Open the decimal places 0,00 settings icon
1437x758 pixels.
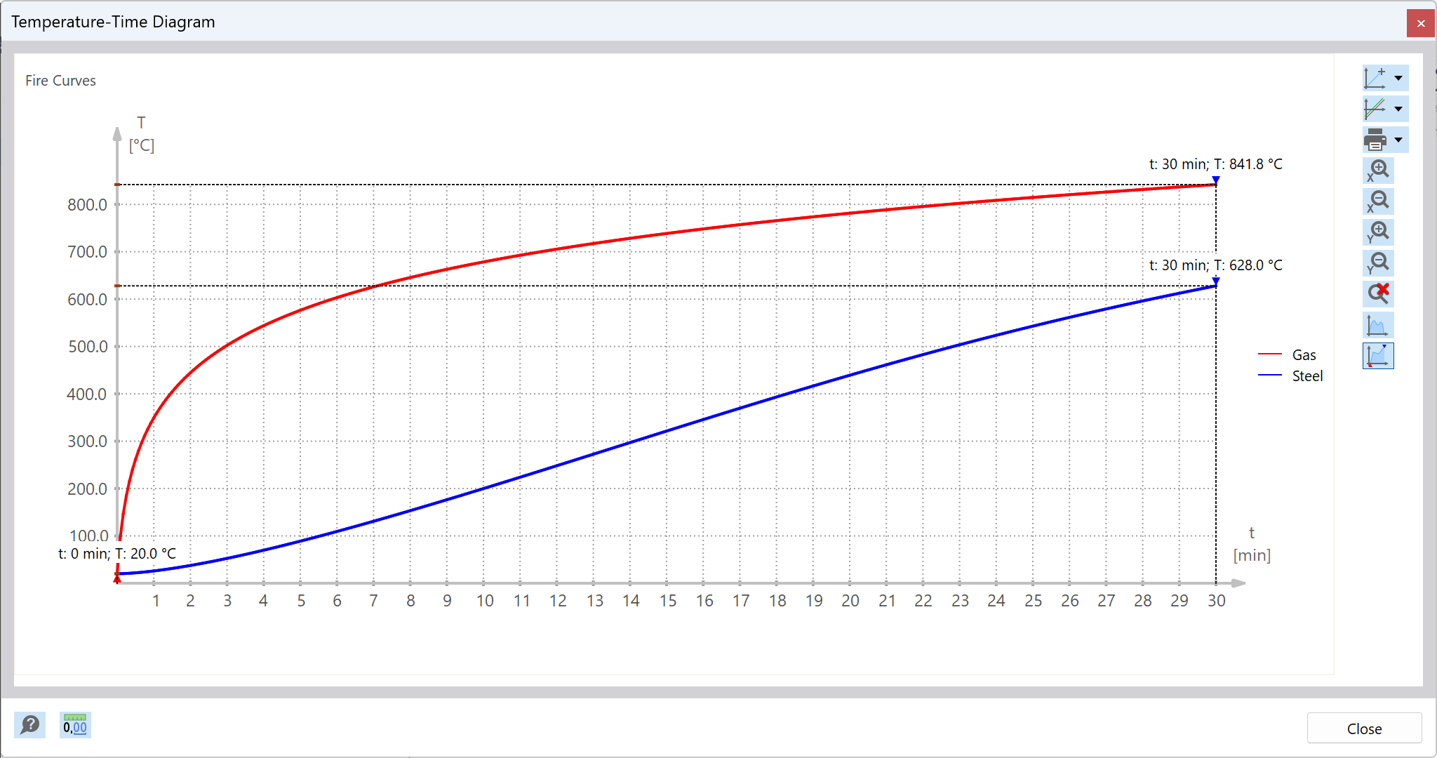[75, 725]
